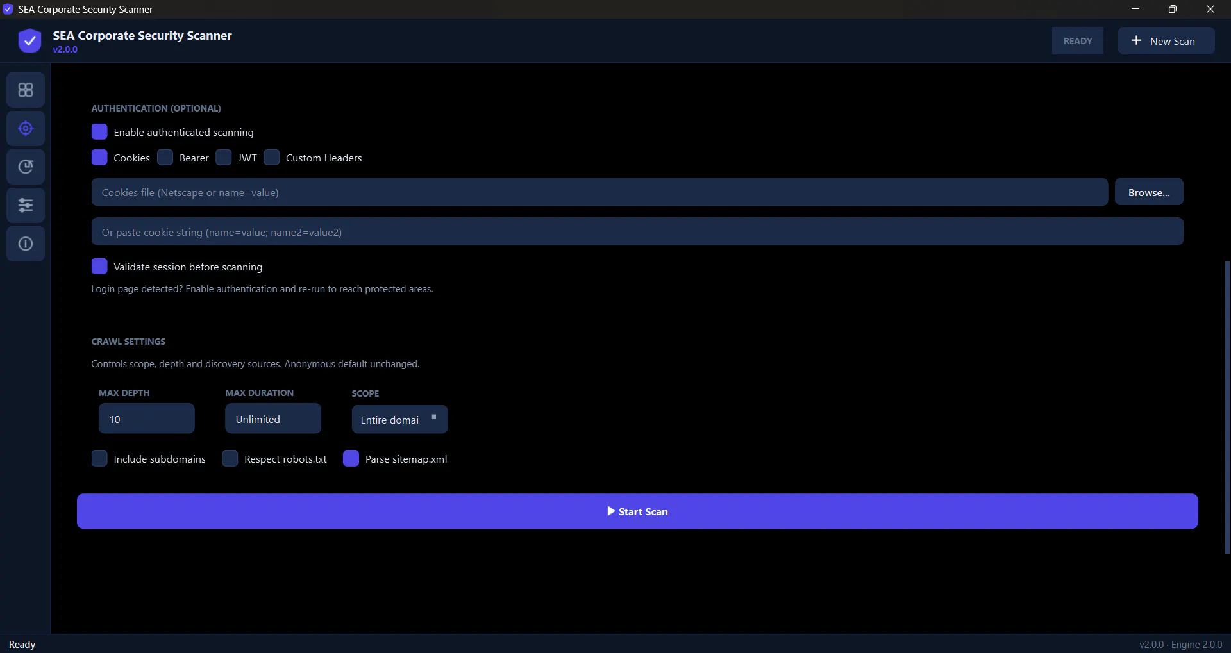Image resolution: width=1231 pixels, height=653 pixels.
Task: Toggle Enable authenticated scanning checkbox
Action: [x=99, y=132]
